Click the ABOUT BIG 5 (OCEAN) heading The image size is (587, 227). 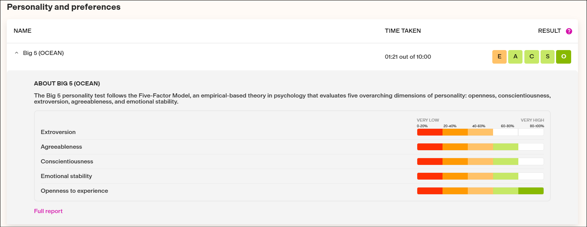pyautogui.click(x=67, y=84)
